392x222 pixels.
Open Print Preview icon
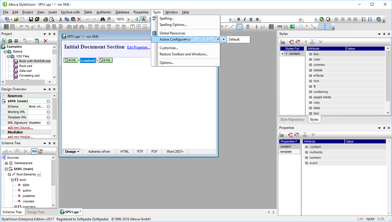tap(52, 19)
